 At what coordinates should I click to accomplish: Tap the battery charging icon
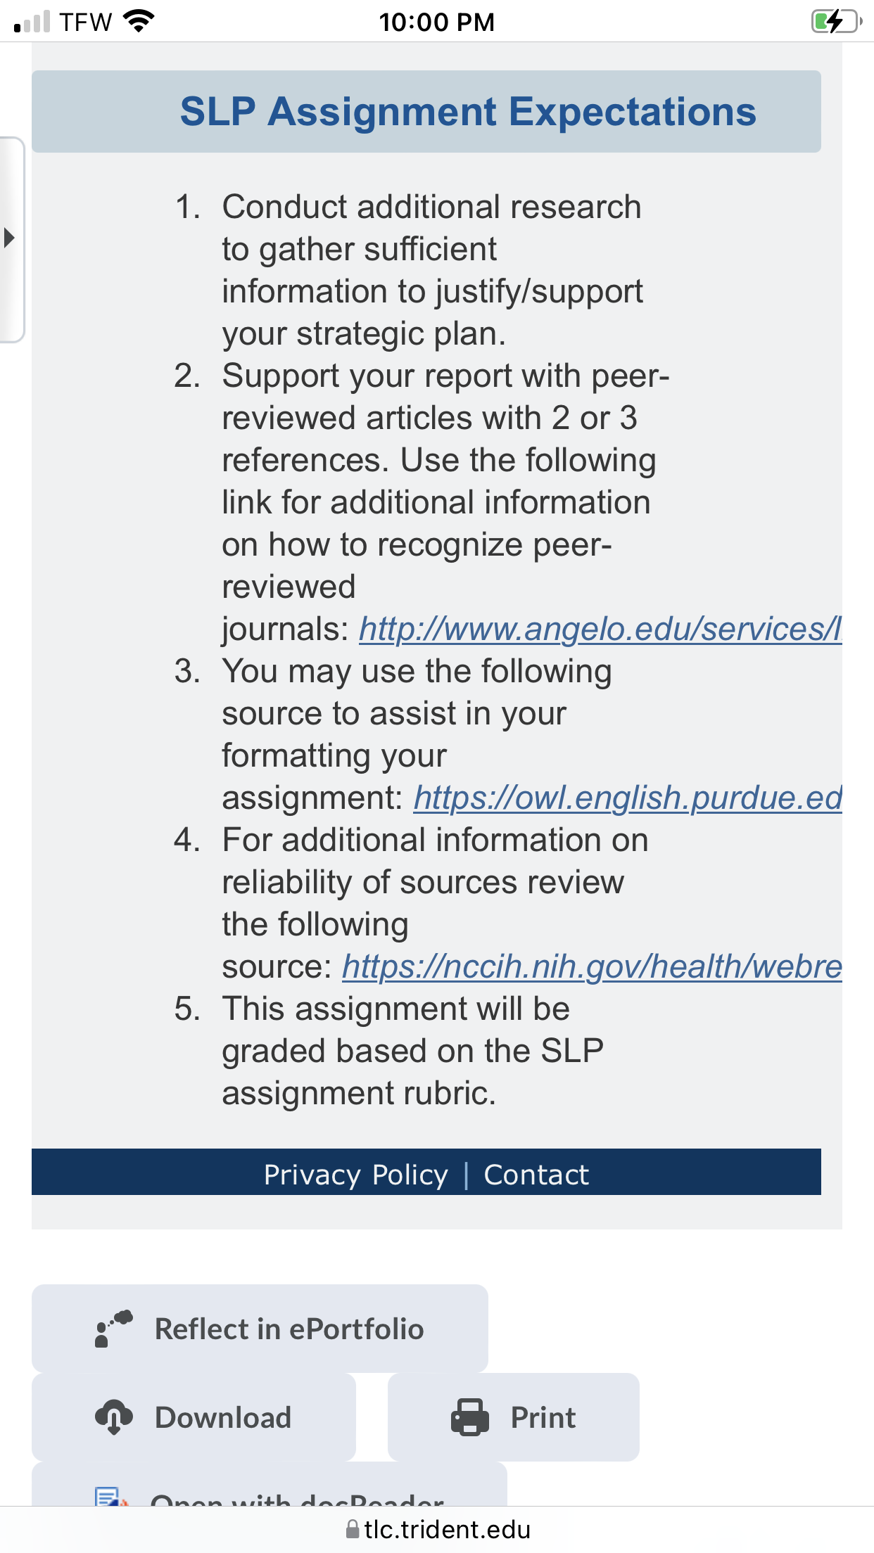(836, 21)
